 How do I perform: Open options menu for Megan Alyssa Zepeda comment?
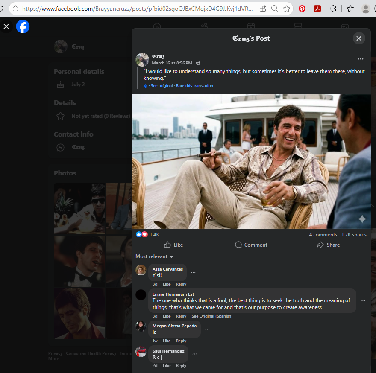point(207,329)
